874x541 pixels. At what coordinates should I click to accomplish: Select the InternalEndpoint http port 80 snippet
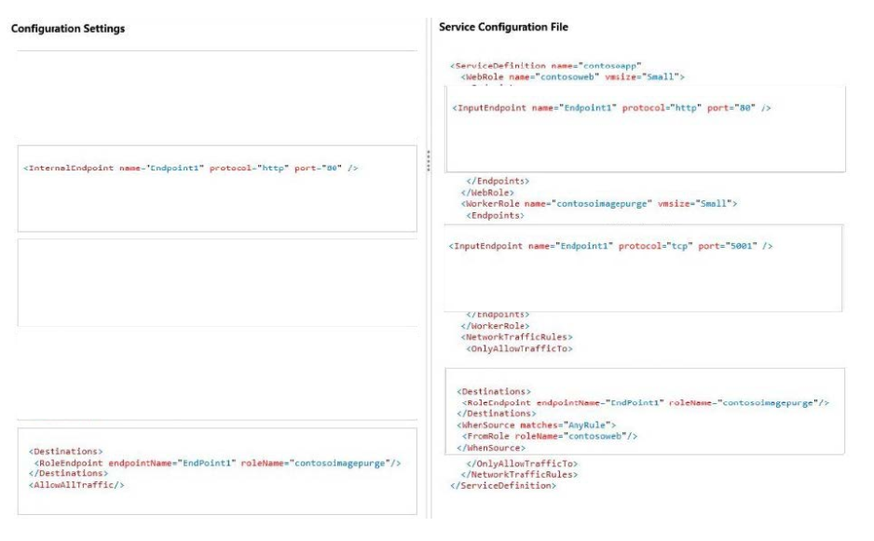click(217, 188)
